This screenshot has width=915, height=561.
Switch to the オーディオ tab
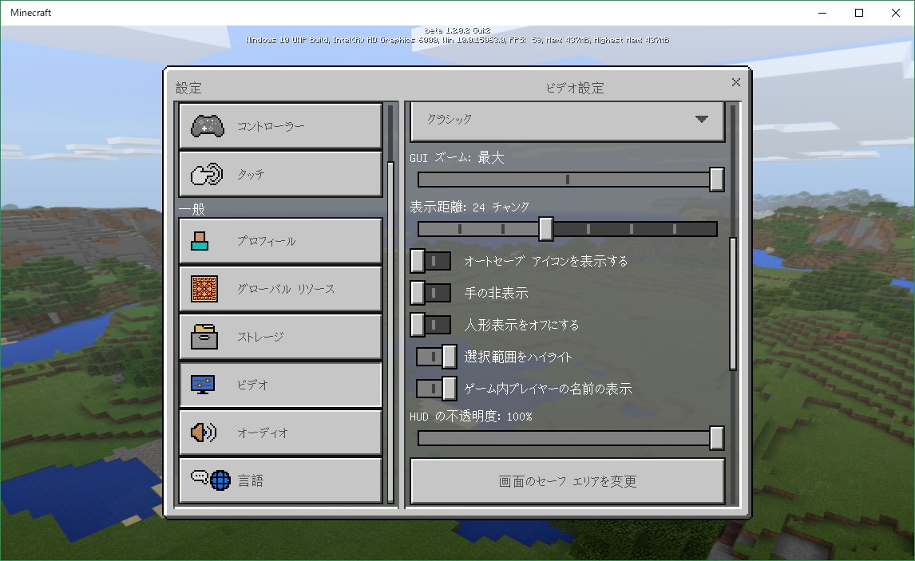(281, 433)
